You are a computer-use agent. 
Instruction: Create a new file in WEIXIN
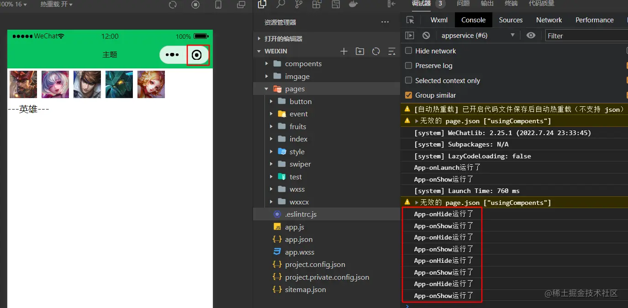(344, 51)
